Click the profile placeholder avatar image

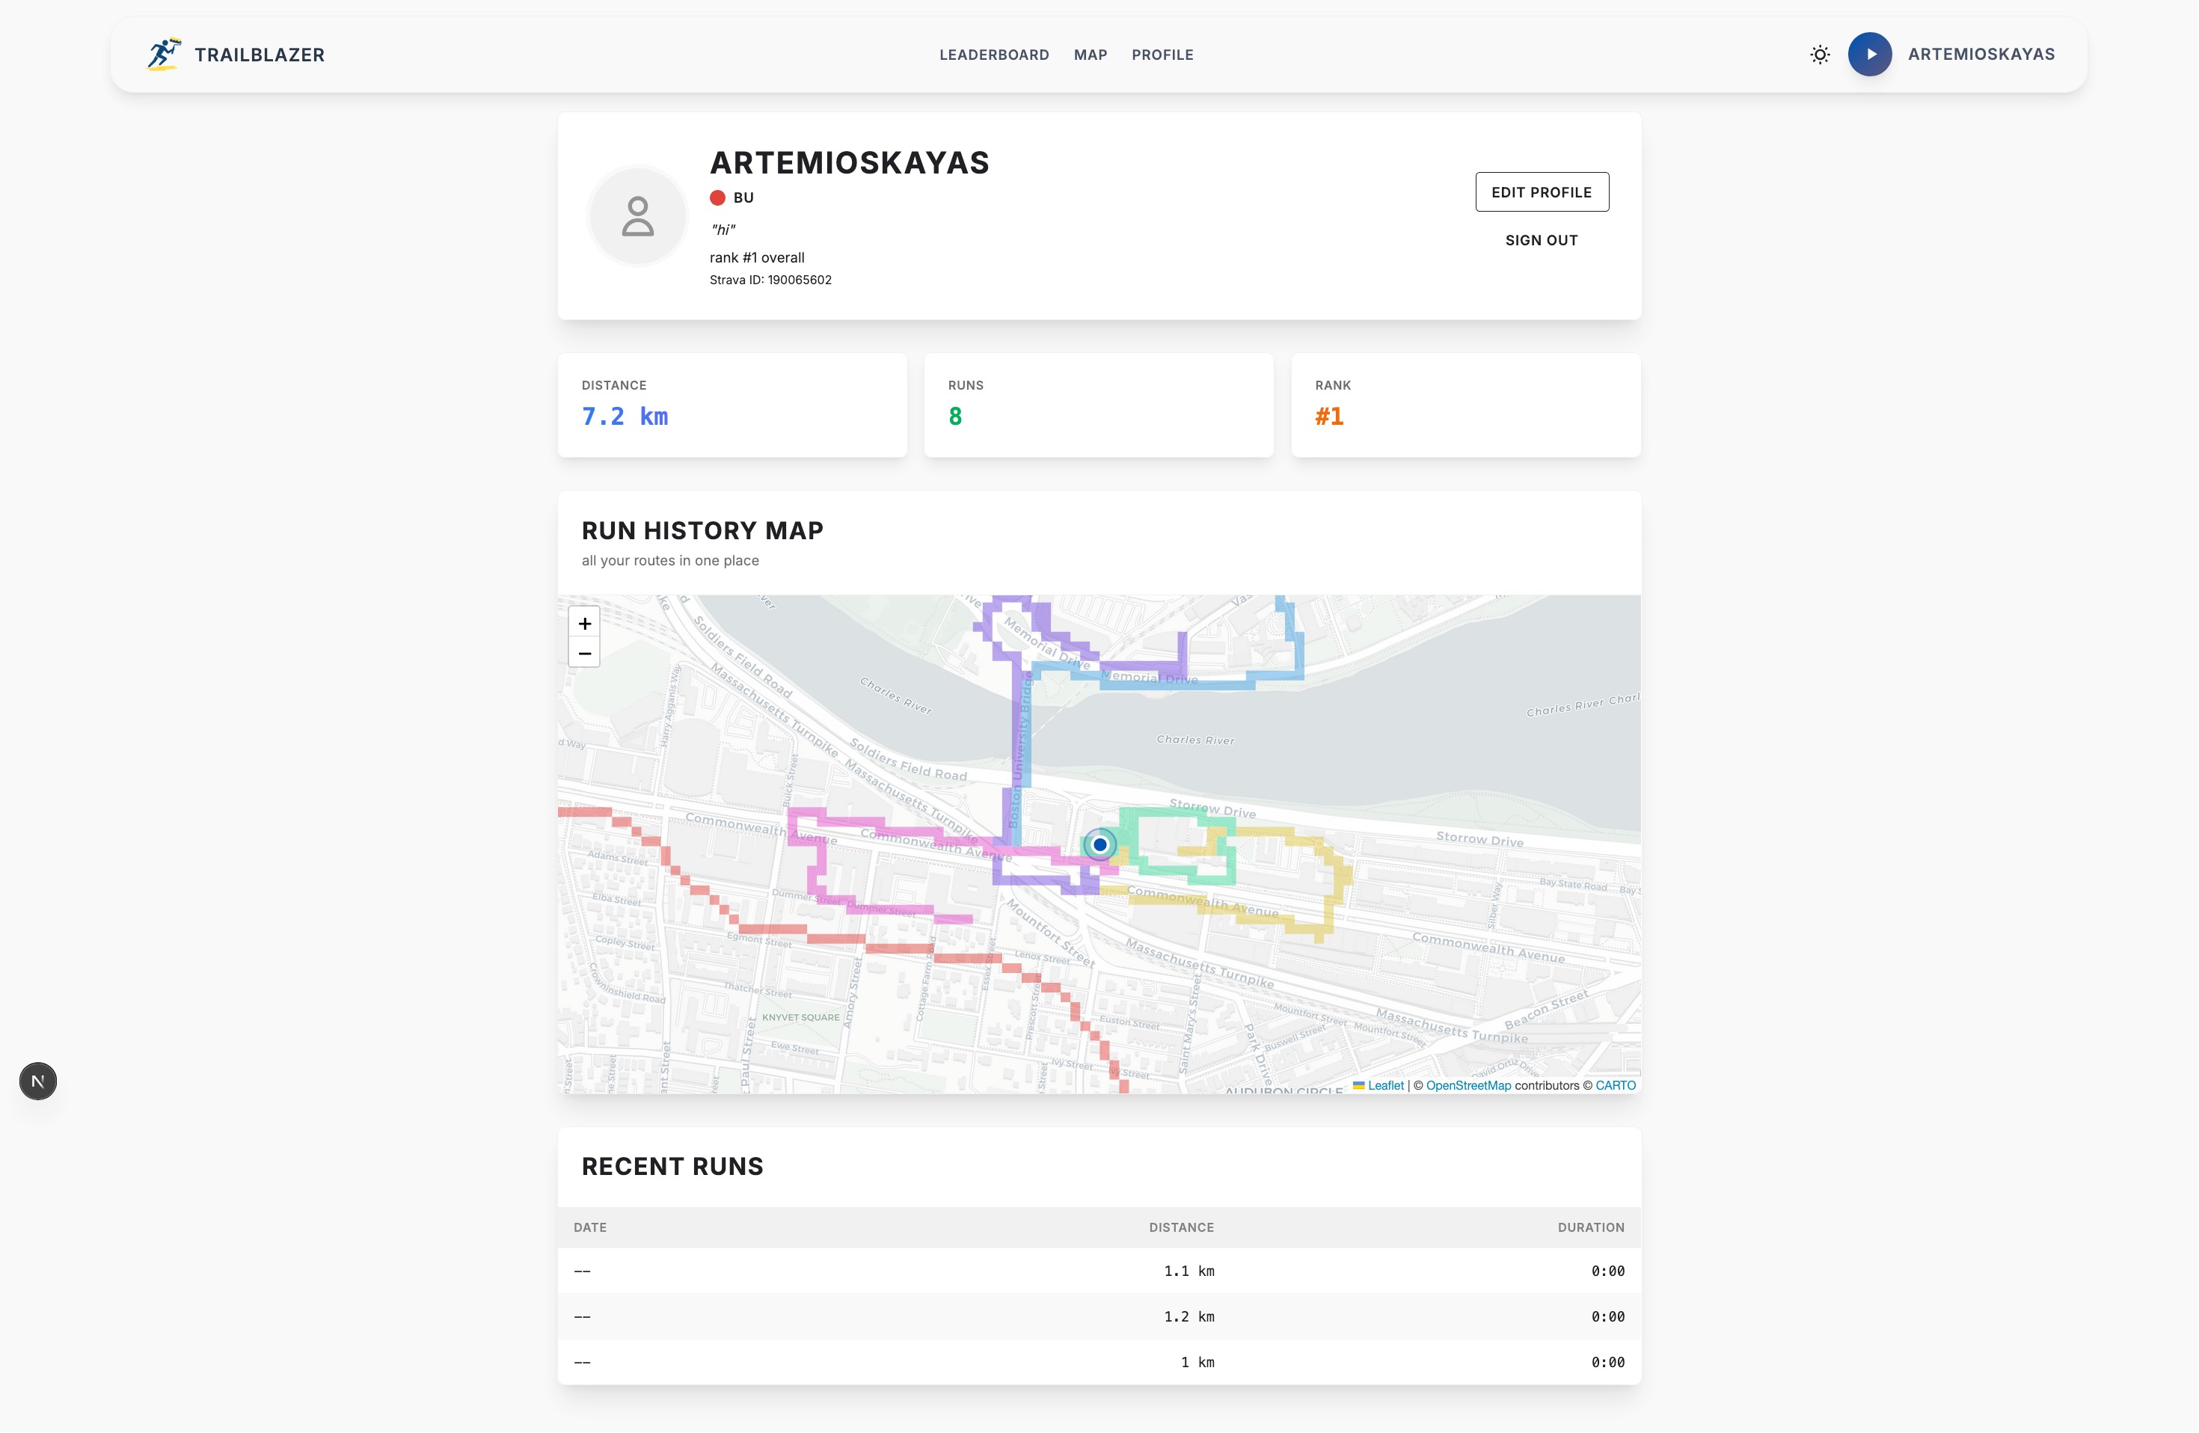637,216
